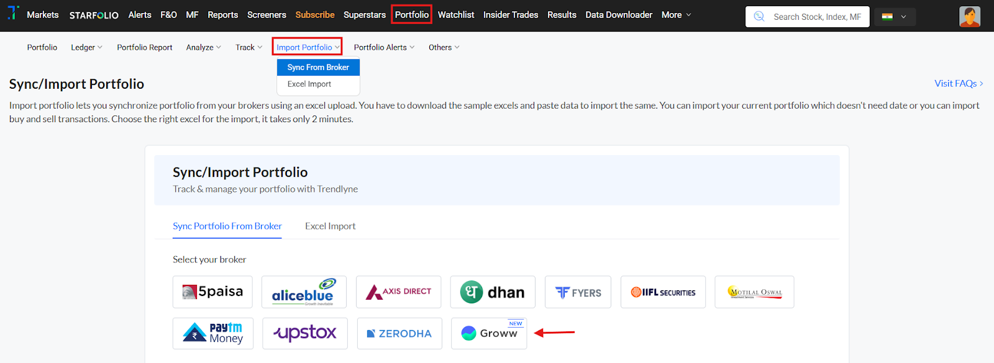Expand the Others dropdown
This screenshot has height=363, width=994.
coord(444,47)
